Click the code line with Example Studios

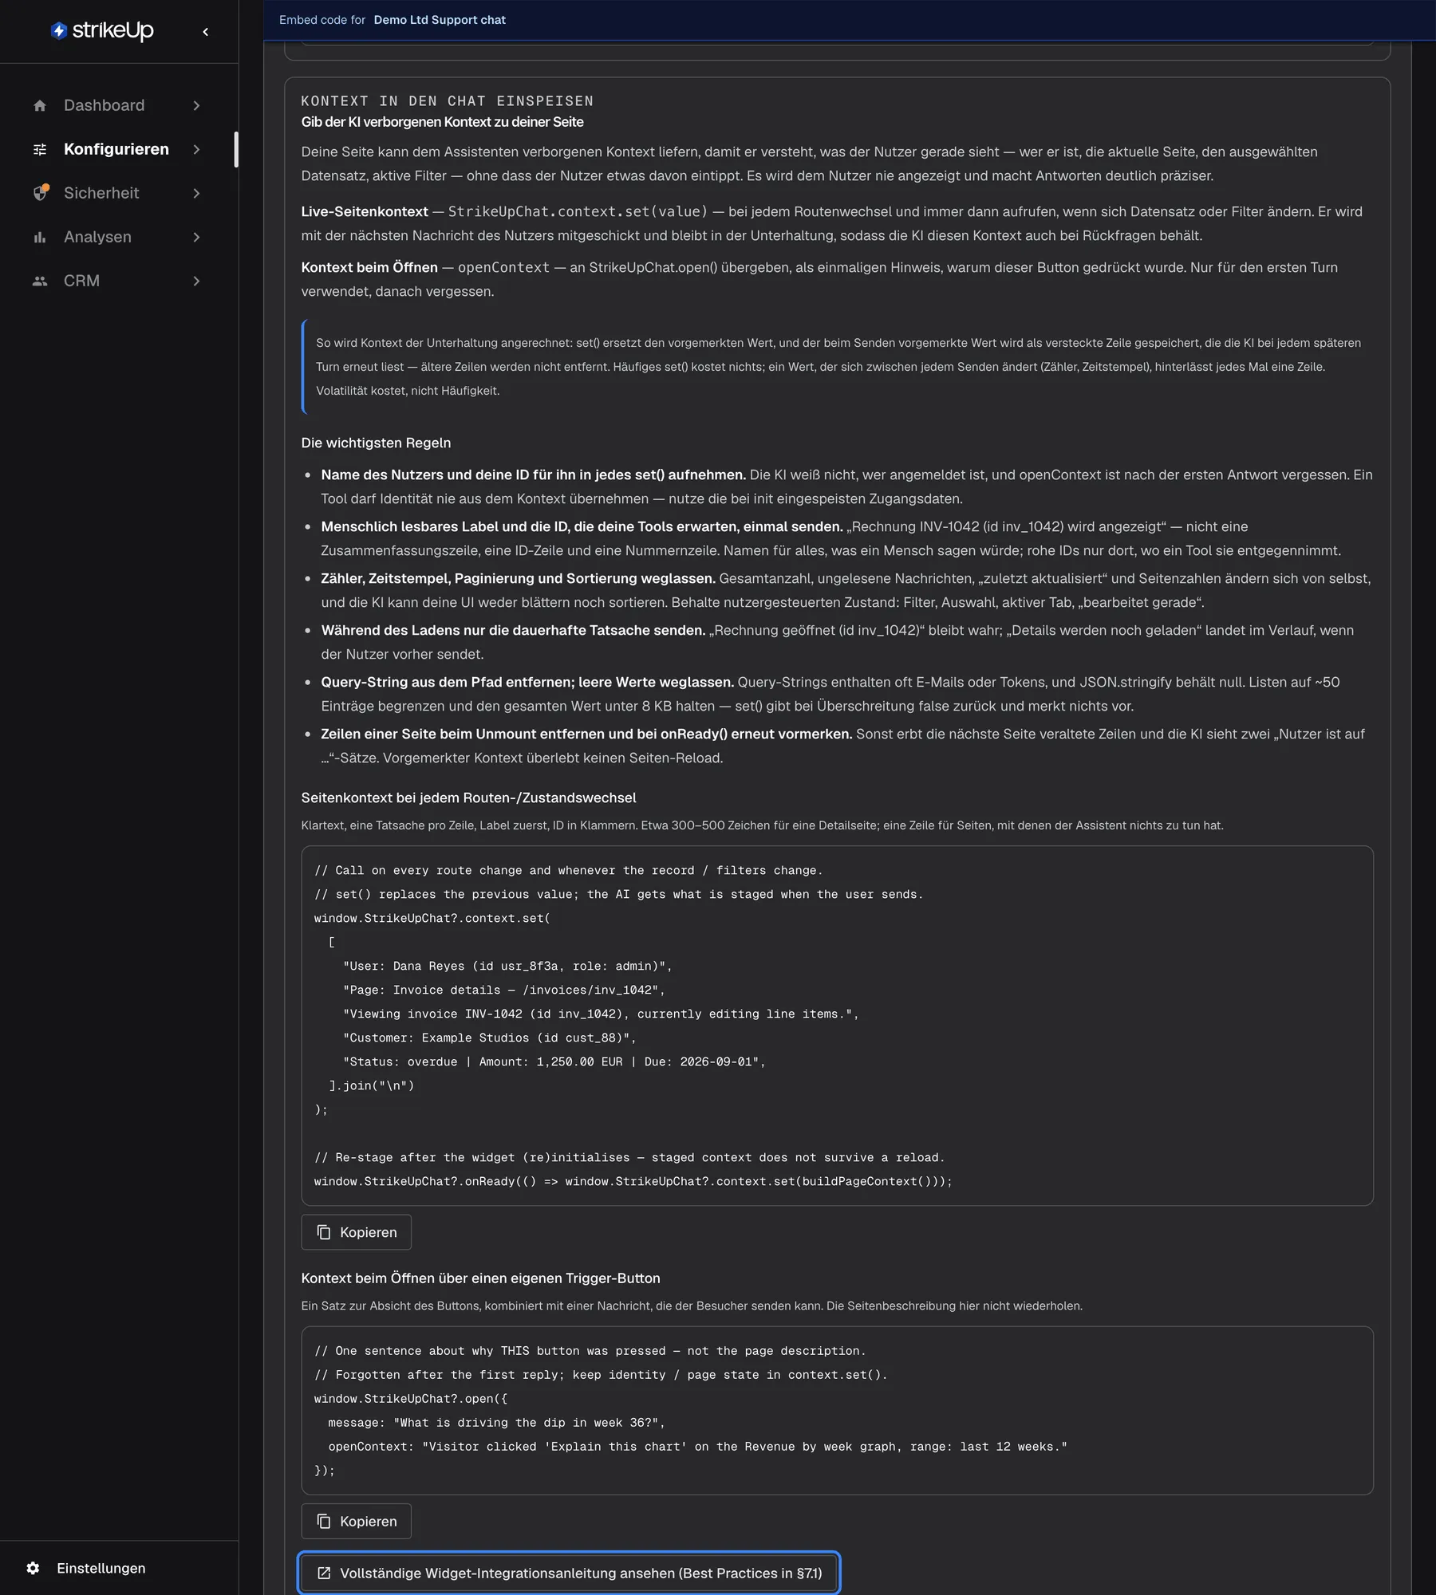[x=489, y=1038]
